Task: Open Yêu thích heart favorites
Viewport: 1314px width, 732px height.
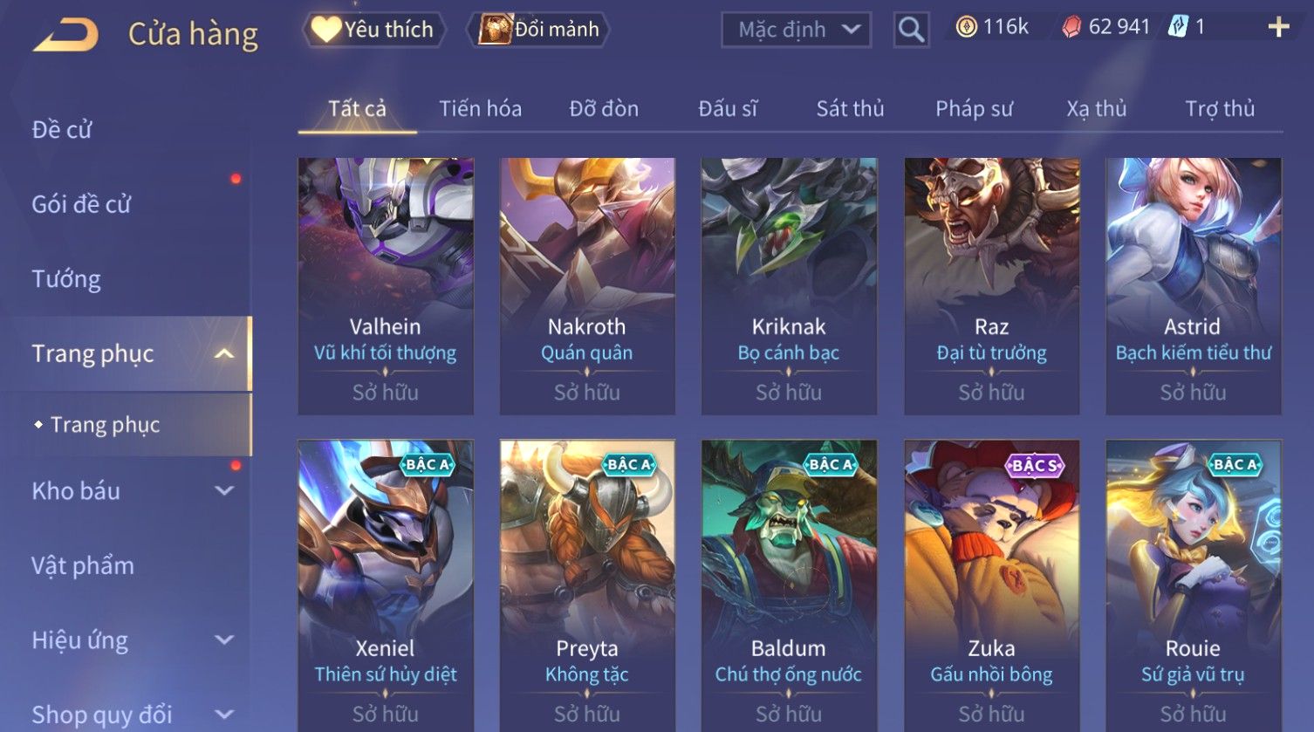Action: tap(373, 30)
